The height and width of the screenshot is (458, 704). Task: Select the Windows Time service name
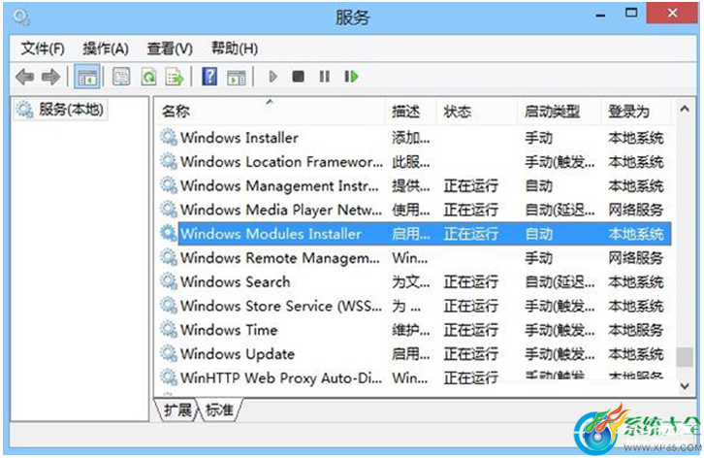click(229, 330)
